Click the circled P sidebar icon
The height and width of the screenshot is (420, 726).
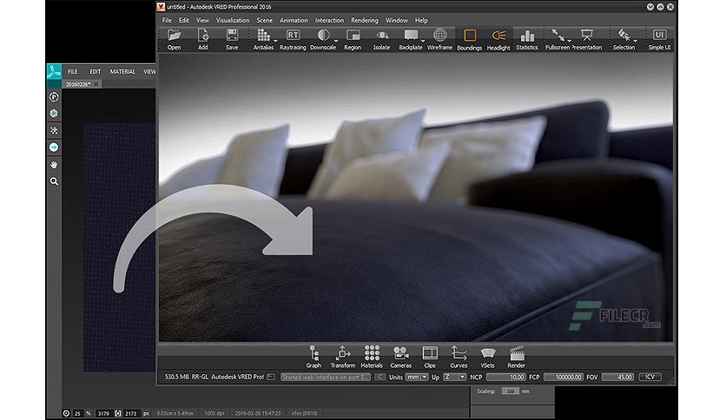coord(54,97)
